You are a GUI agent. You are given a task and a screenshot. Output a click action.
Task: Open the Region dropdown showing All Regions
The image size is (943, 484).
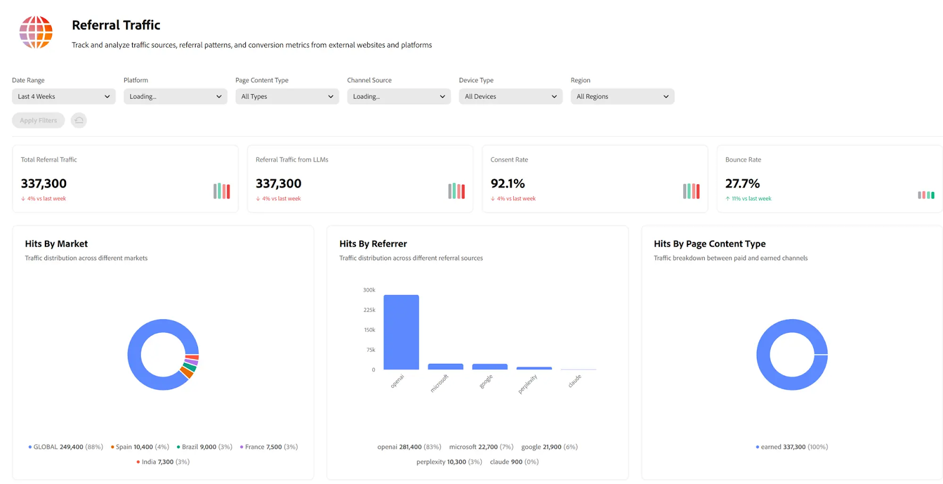pos(622,97)
